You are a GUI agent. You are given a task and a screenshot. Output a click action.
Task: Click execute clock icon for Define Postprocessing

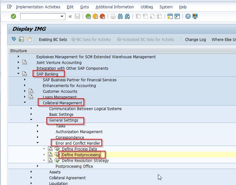[57, 154]
